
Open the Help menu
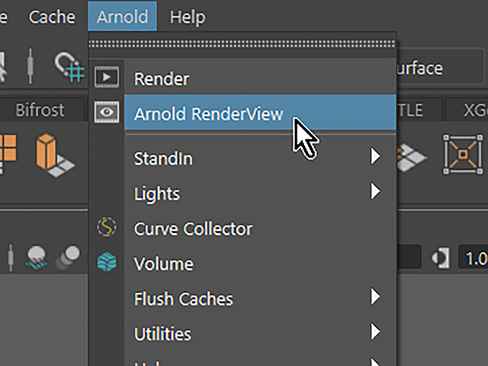click(x=188, y=17)
